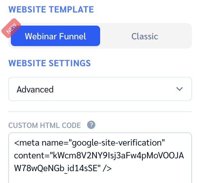
Task: Click the chevron arrow beside Advanced
Action: [180, 89]
